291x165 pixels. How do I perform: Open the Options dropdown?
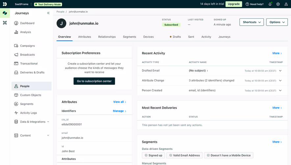[x=277, y=22]
